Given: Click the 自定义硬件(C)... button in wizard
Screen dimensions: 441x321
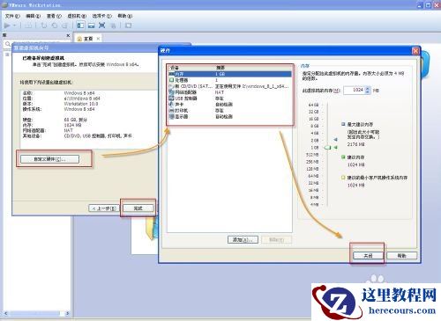Looking at the screenshot, I should pyautogui.click(x=49, y=159).
